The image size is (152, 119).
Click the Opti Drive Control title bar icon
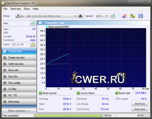point(3,3)
